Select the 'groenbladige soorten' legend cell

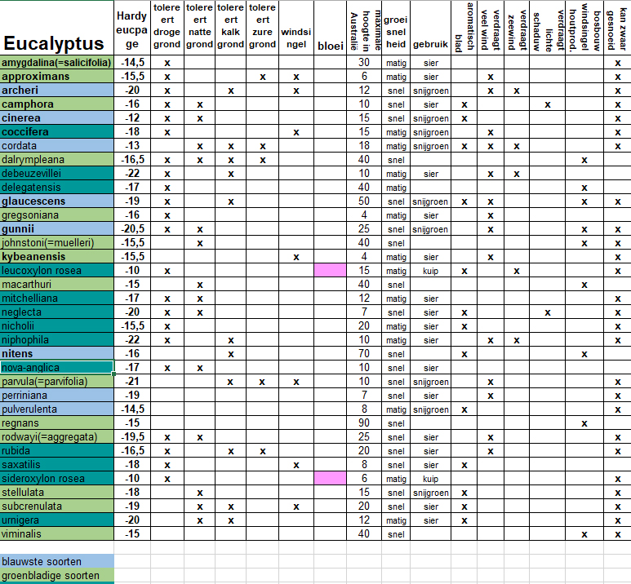point(57,576)
